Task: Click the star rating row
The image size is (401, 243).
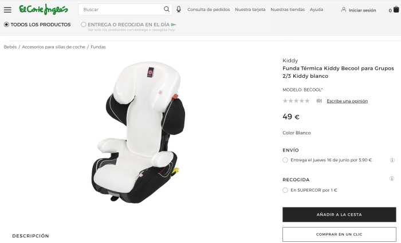Action: pos(296,101)
